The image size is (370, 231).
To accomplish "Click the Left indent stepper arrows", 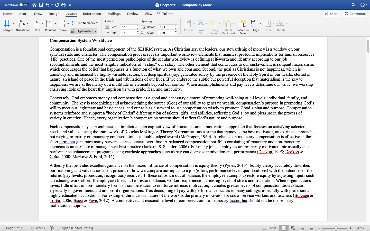I will 138,27.
